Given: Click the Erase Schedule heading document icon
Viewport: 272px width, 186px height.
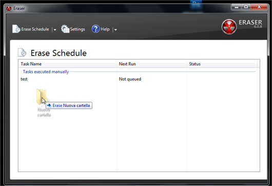Looking at the screenshot, I should [x=22, y=52].
